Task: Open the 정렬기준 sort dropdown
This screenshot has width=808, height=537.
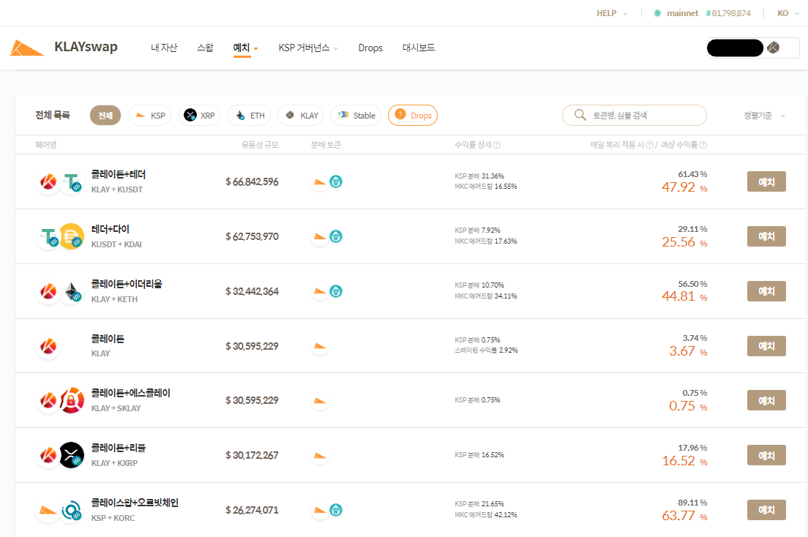Action: 764,116
